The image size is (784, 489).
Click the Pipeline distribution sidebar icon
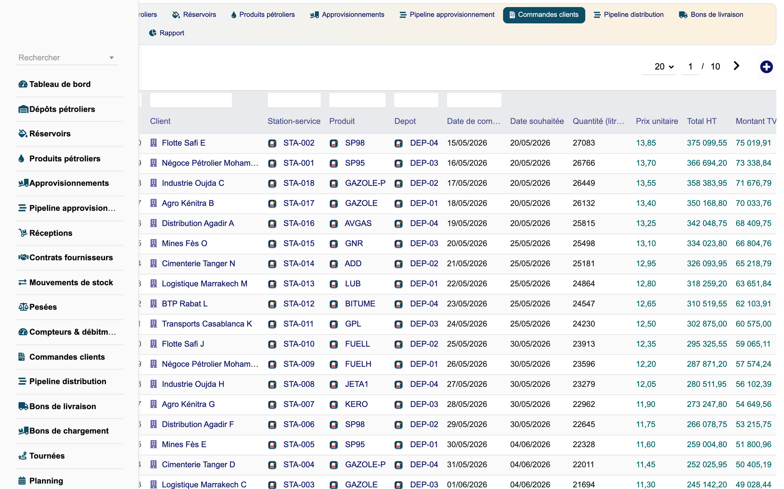[22, 381]
